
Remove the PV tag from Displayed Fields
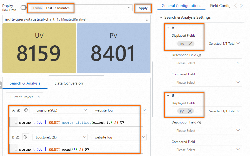pyautogui.click(x=190, y=111)
